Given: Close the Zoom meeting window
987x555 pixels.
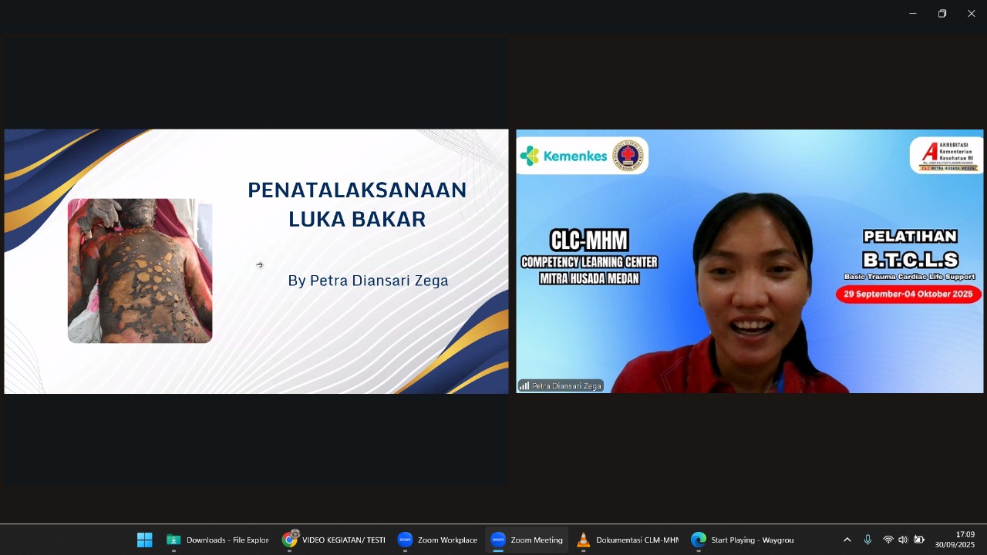Looking at the screenshot, I should point(972,13).
